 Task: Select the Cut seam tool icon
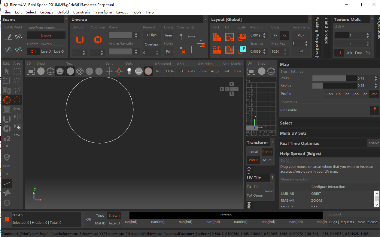pyautogui.click(x=8, y=37)
